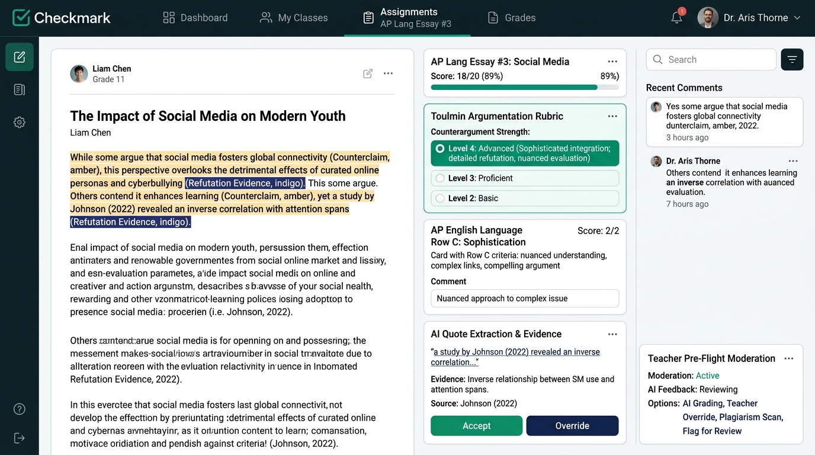The image size is (815, 455).
Task: Click the essay title heading
Action: coord(208,116)
